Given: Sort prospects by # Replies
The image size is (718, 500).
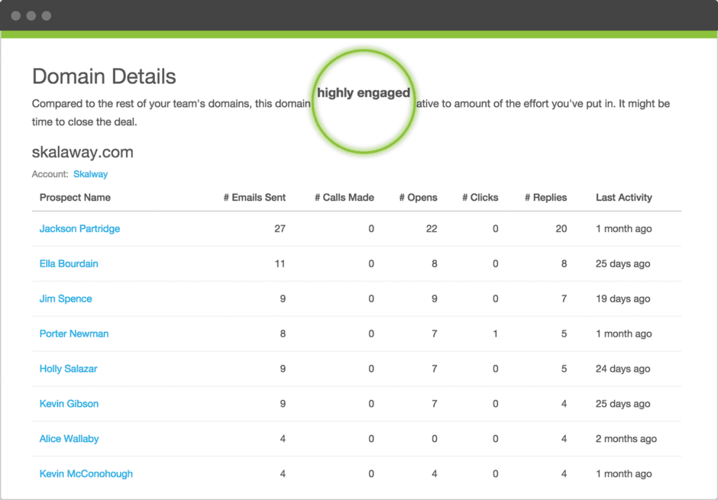Looking at the screenshot, I should click(546, 197).
